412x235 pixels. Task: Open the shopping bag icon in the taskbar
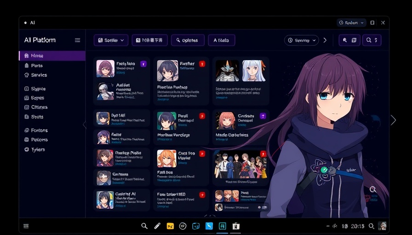(x=236, y=226)
